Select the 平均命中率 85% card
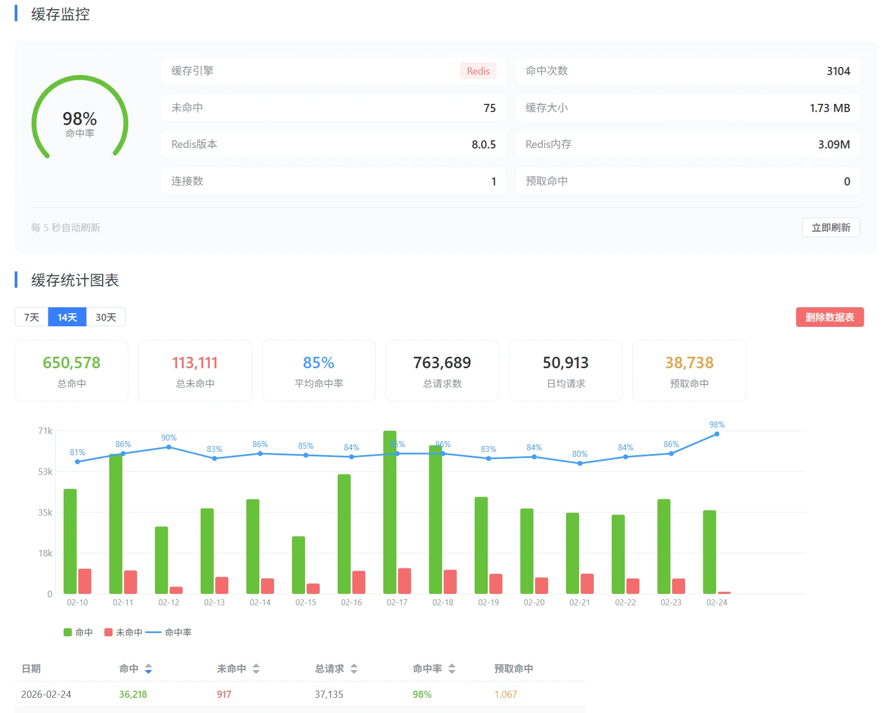 [319, 371]
